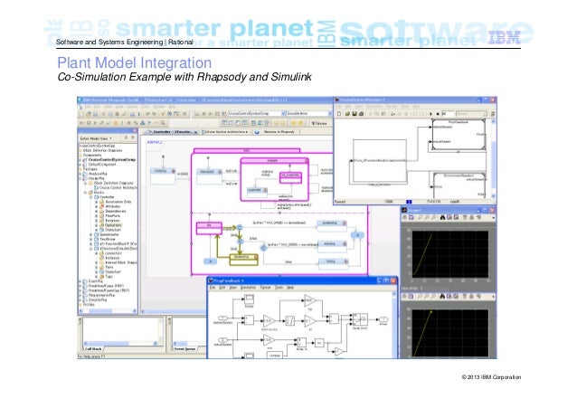Screen dimensions: 577x408
Task: Click save axes icon right of upper Scope binoculars
Action: point(449,218)
